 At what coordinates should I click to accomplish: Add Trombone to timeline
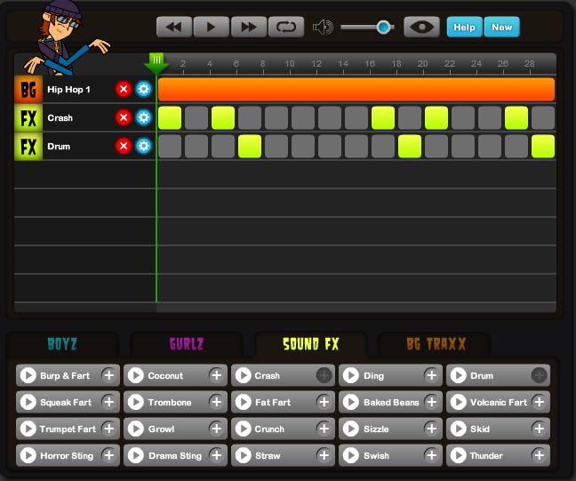(216, 403)
